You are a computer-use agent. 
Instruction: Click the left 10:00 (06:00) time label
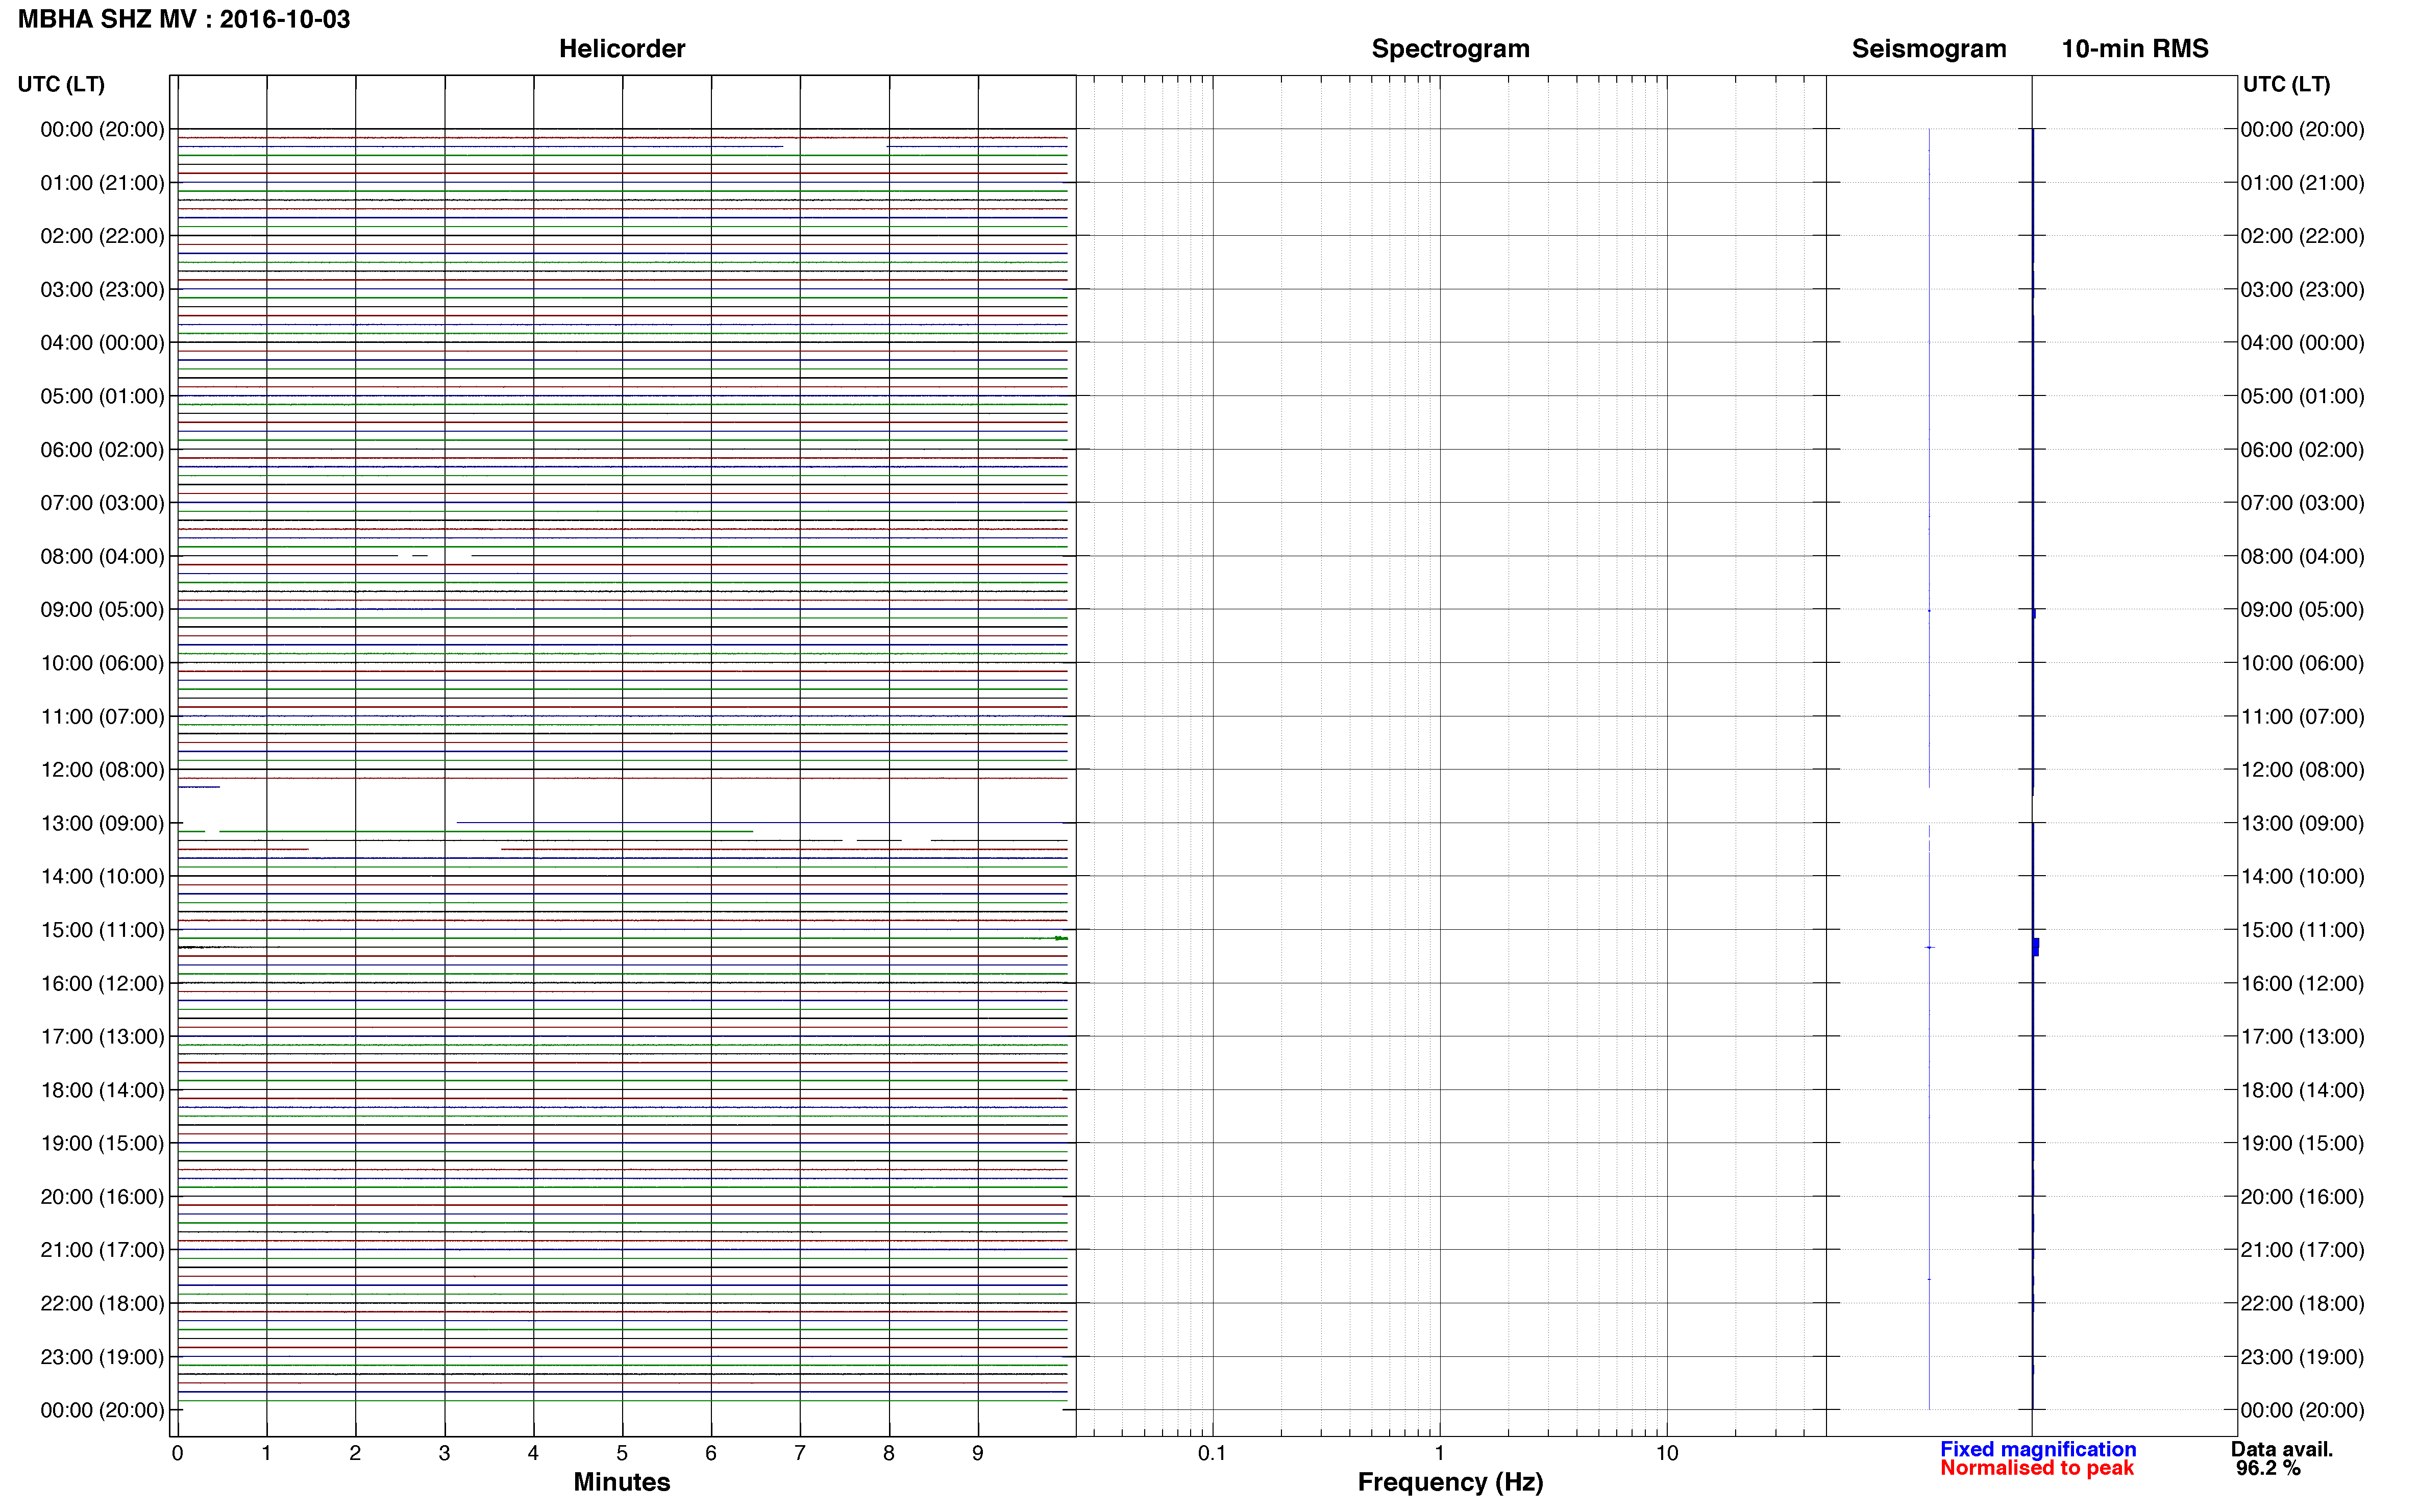click(x=102, y=663)
